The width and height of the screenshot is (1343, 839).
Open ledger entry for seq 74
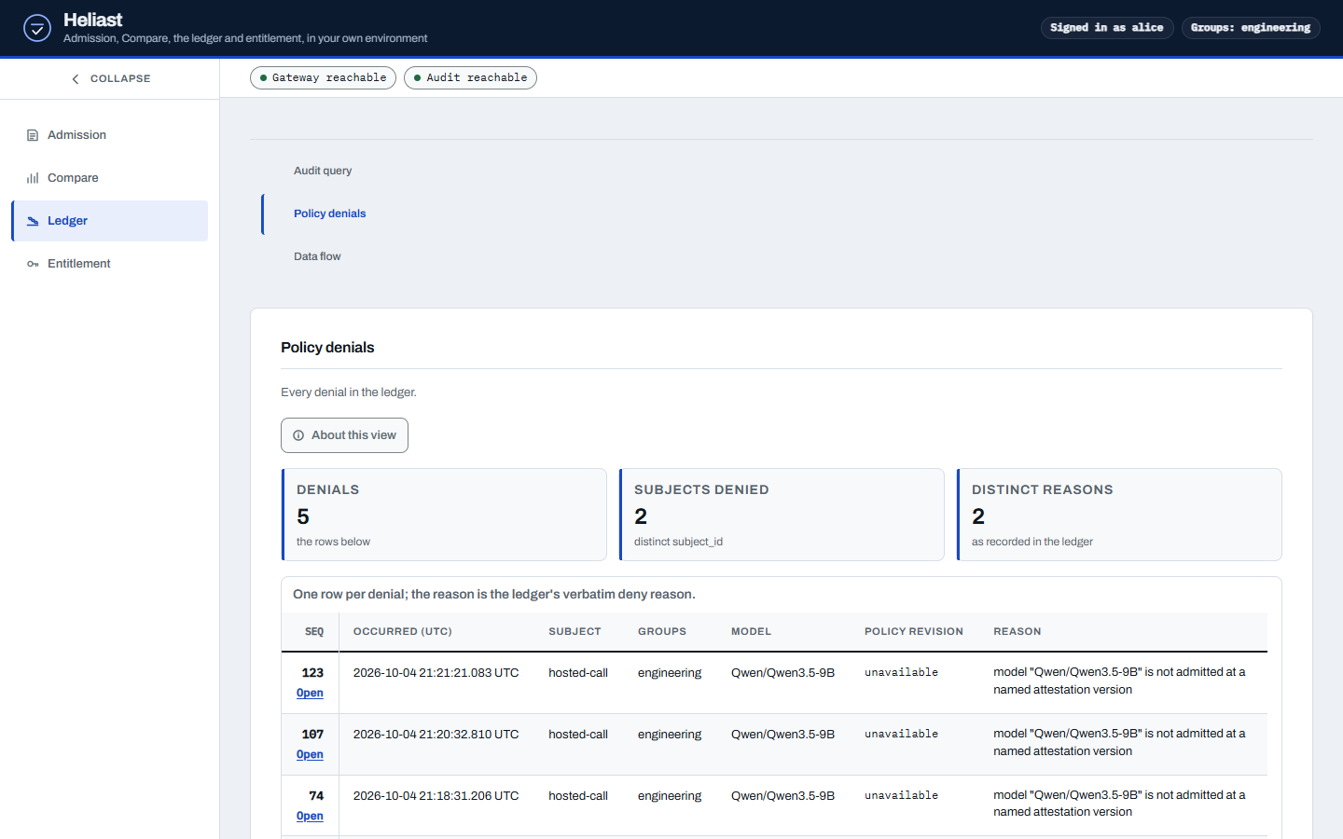(310, 816)
